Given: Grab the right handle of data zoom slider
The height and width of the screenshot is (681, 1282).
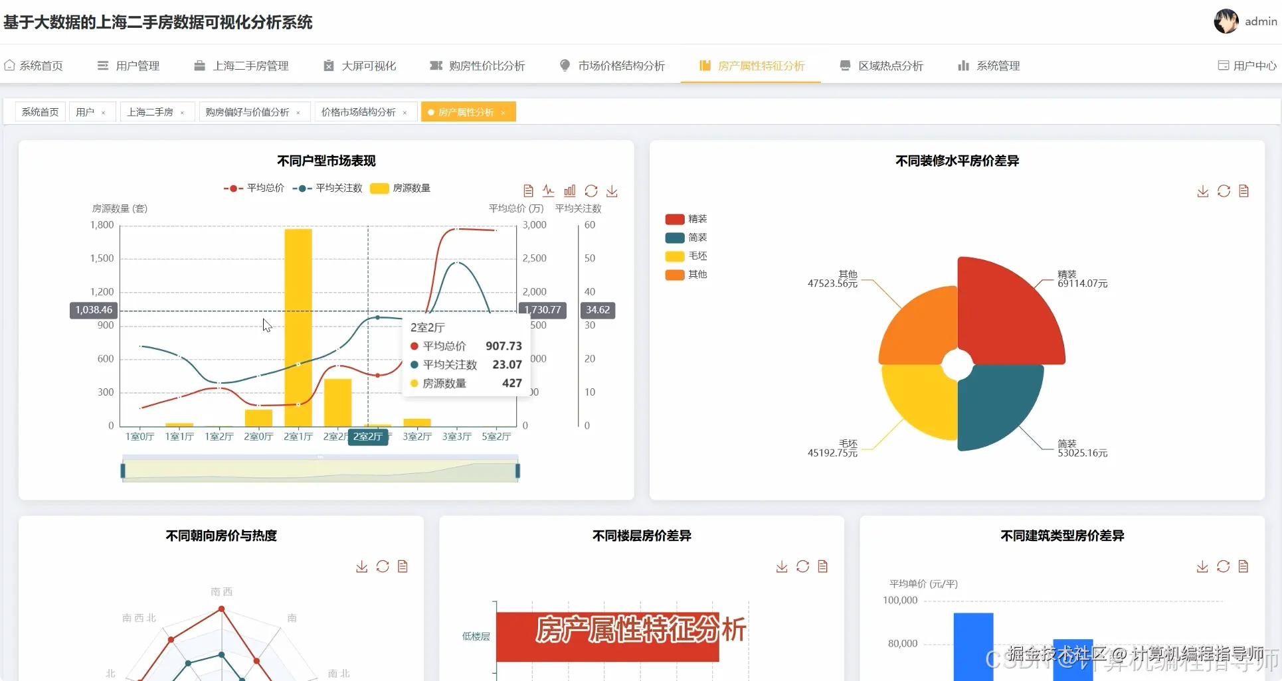Looking at the screenshot, I should (x=517, y=471).
